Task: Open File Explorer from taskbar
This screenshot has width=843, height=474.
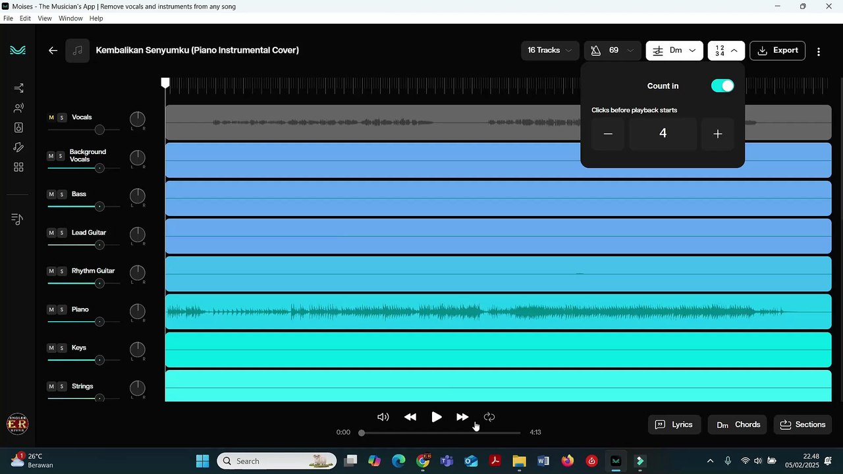Action: click(519, 461)
